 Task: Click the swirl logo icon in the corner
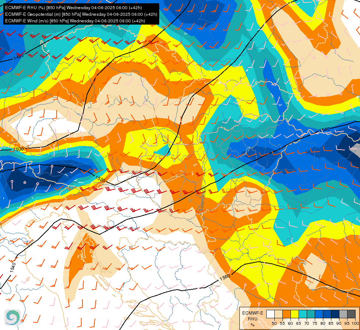point(13,318)
